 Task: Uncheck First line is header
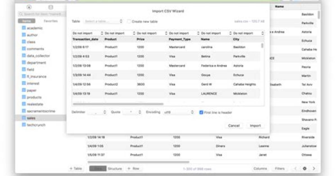tap(201, 112)
